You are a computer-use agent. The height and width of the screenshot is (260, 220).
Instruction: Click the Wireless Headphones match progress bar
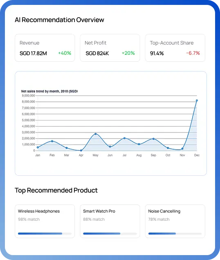tap(45, 234)
